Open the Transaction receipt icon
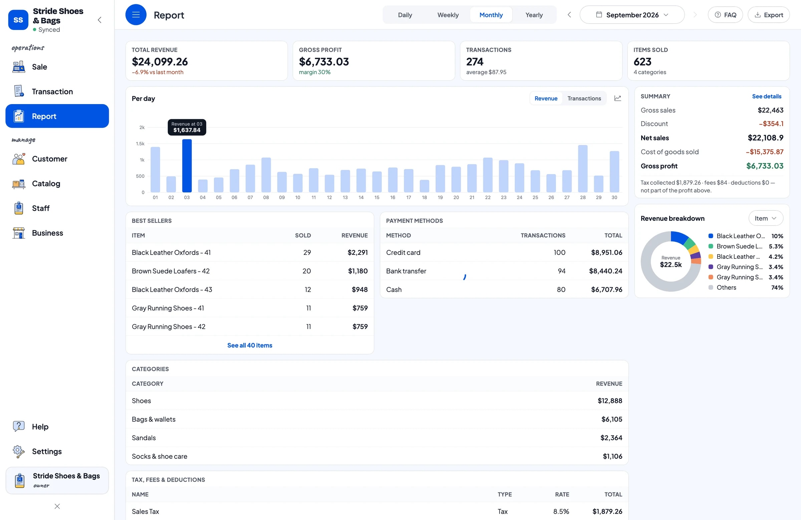The image size is (801, 520). point(19,91)
